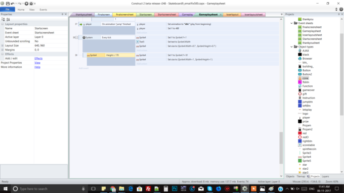Screen dimensions: 344x193
Task: Click the alphabetical sort icon in Properties
Action: click(x=8, y=20)
